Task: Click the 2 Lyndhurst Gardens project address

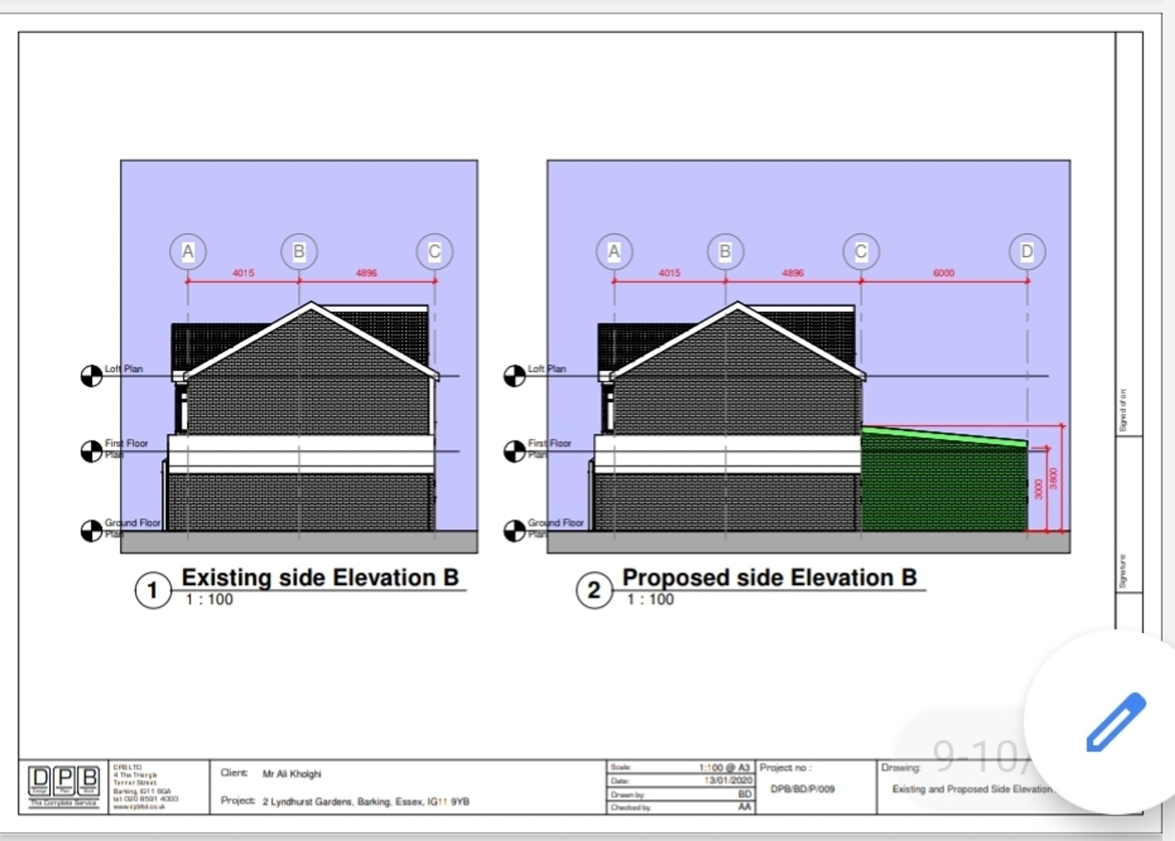Action: [366, 802]
